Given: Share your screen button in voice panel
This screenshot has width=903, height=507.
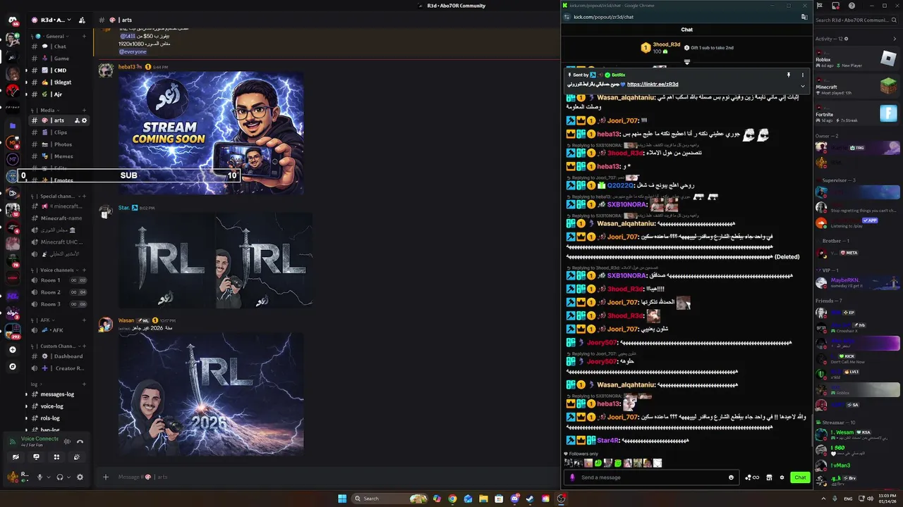Looking at the screenshot, I should point(36,457).
